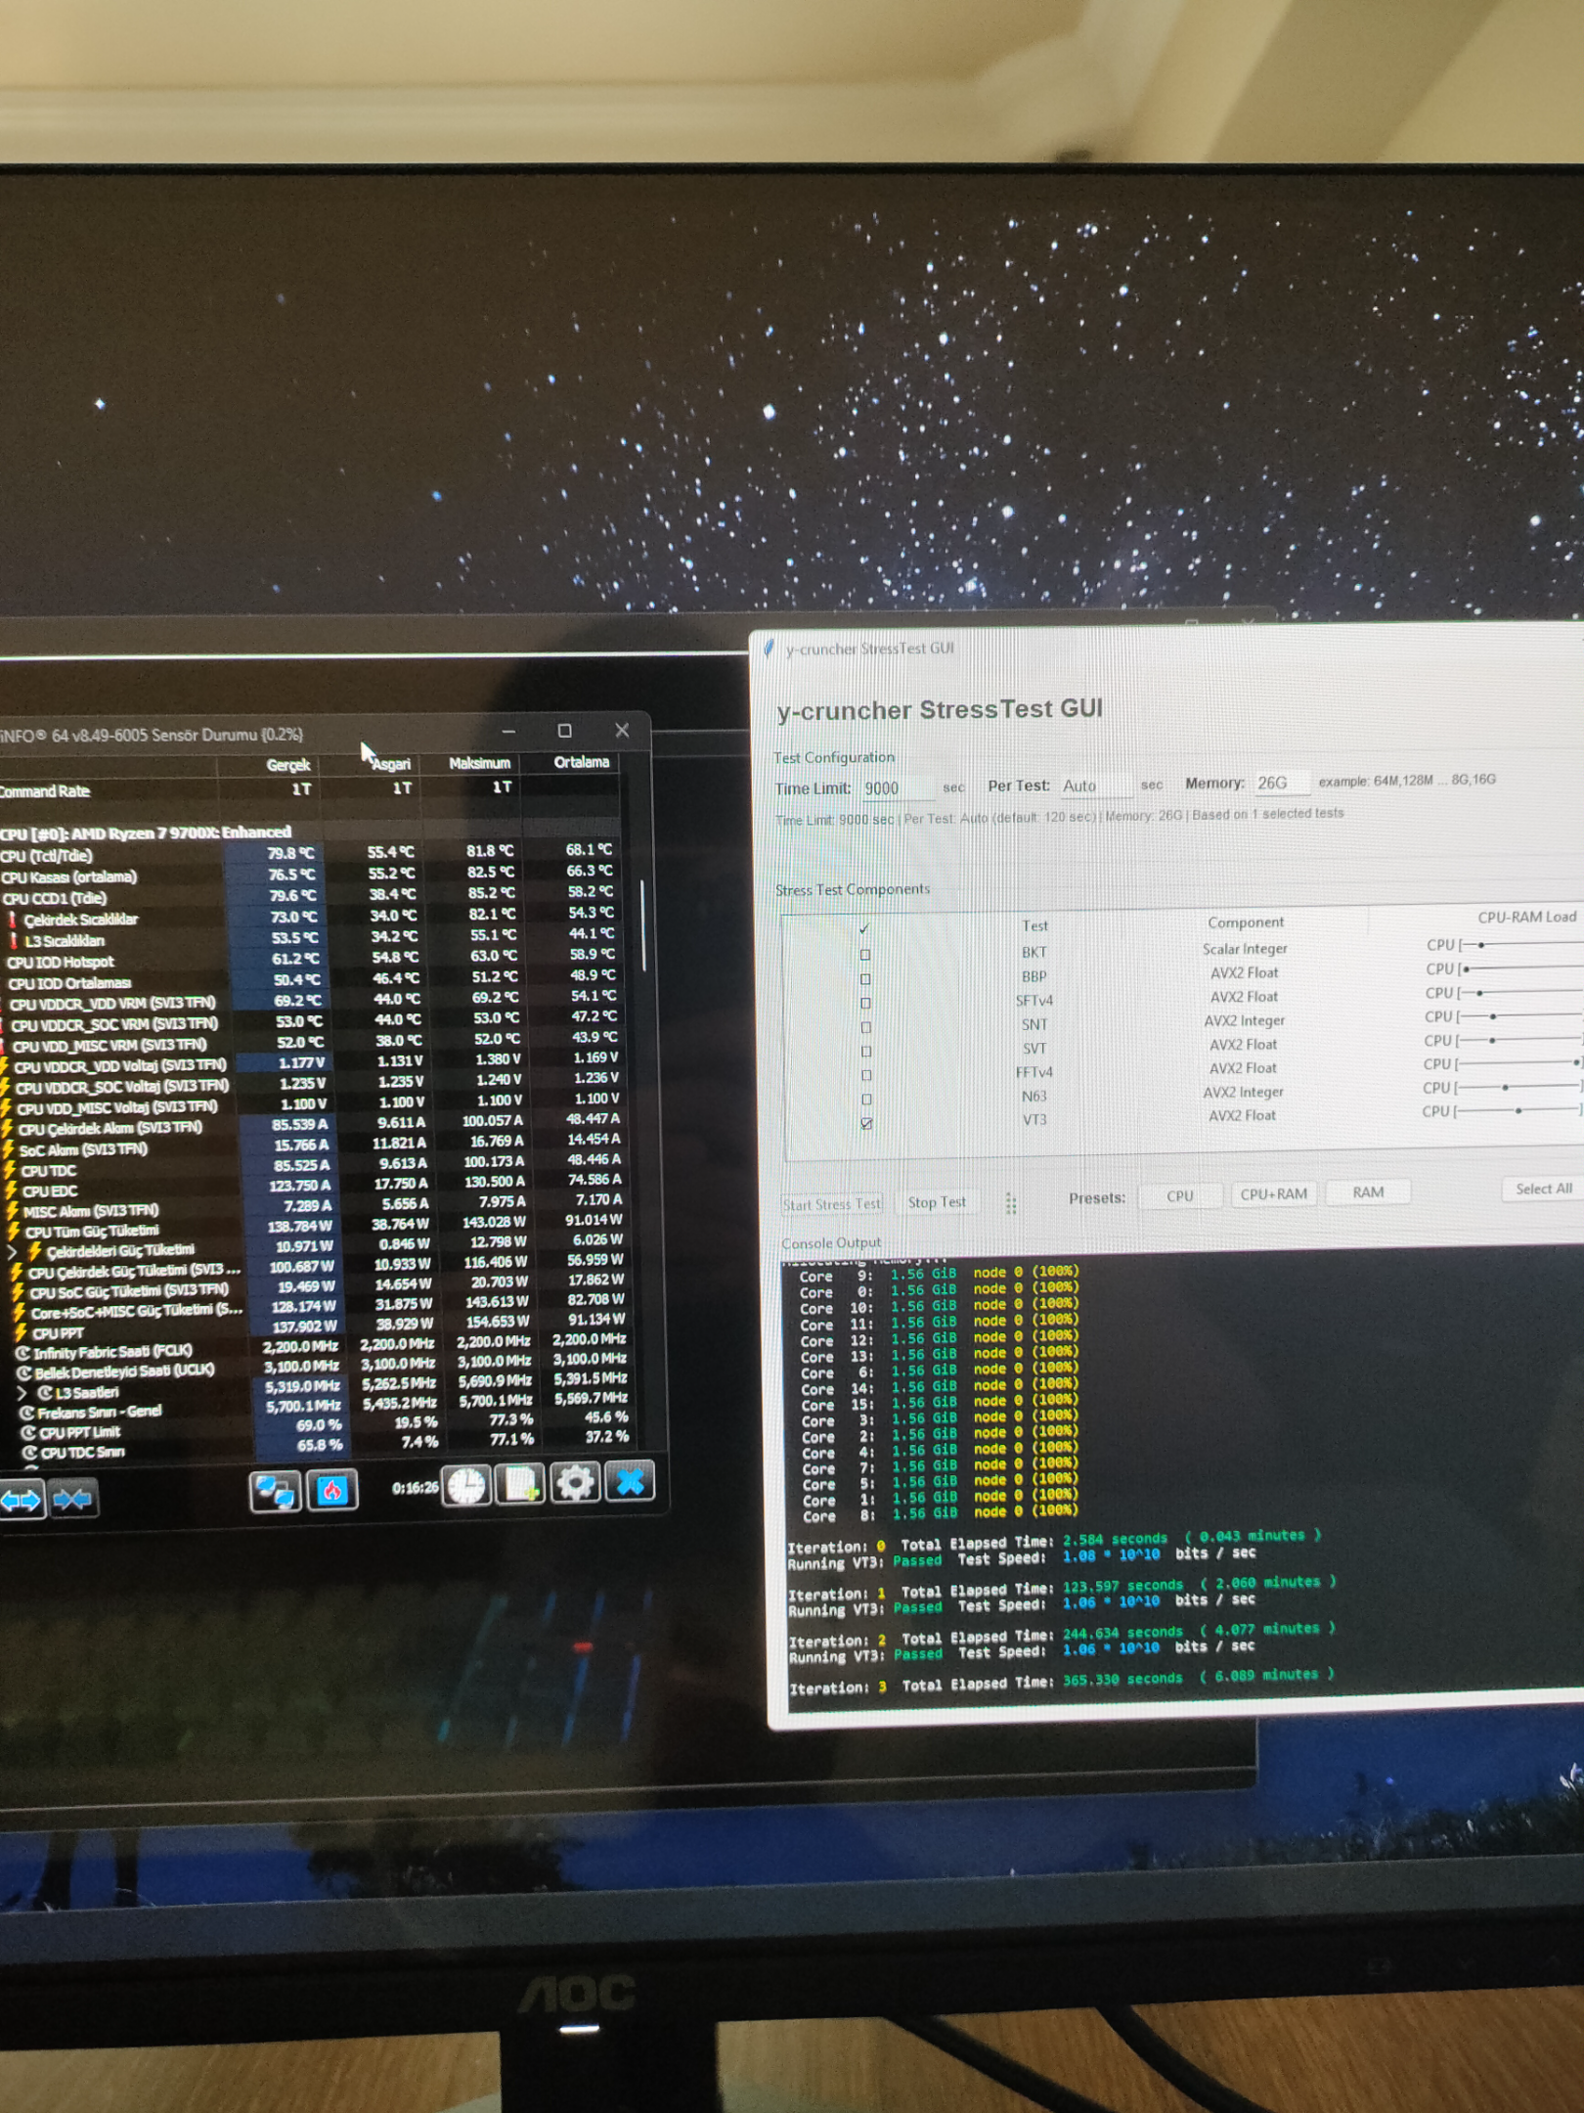Click the Gerçek column header
This screenshot has width=1584, height=2113.
[288, 765]
